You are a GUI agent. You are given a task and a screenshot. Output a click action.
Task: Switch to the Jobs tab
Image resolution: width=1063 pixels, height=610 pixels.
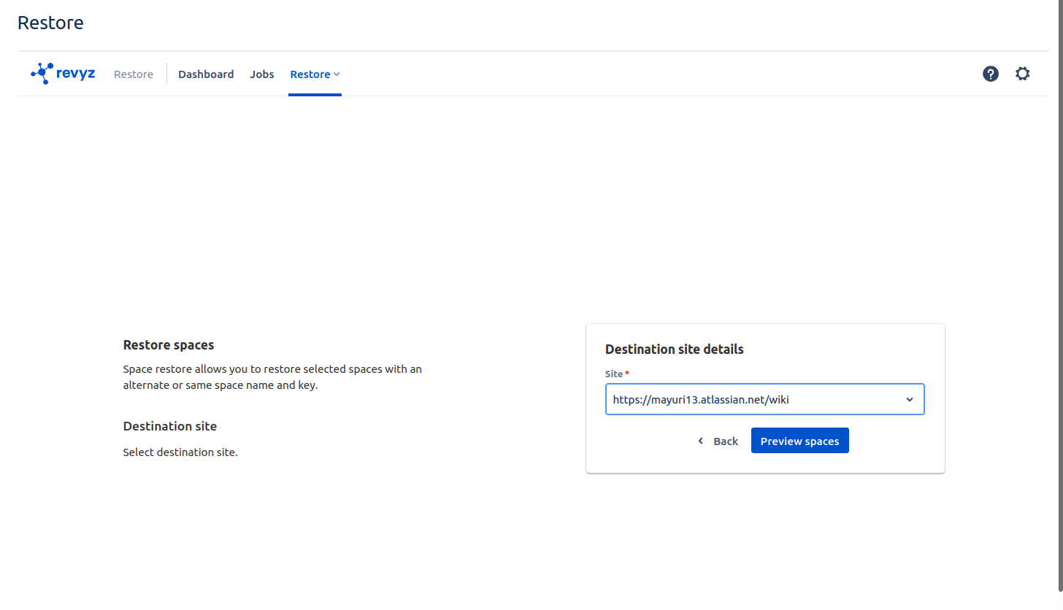[262, 74]
